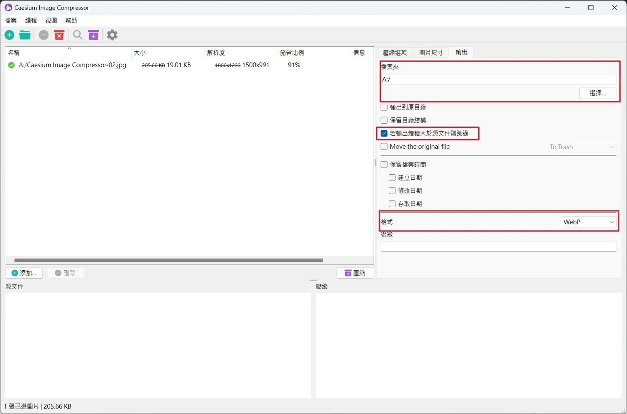Open settings with the gear icon
The width and height of the screenshot is (627, 414).
[x=112, y=35]
